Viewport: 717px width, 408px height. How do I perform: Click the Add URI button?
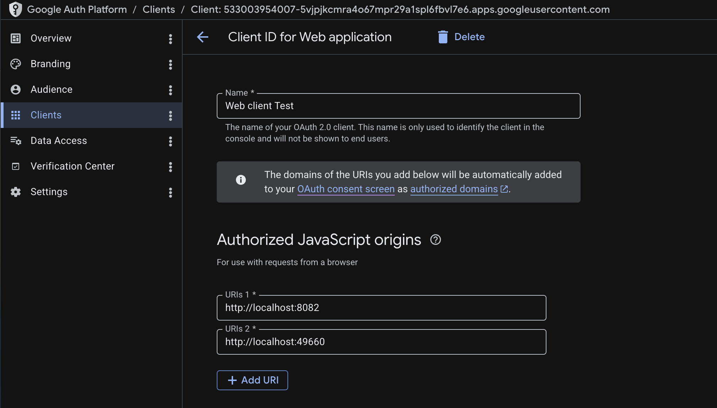[252, 380]
